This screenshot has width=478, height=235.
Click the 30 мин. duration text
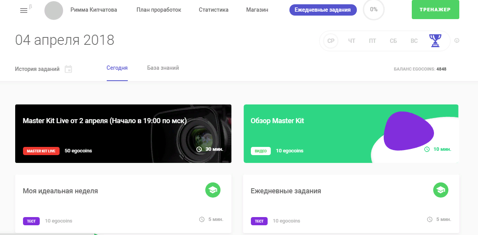tap(214, 149)
